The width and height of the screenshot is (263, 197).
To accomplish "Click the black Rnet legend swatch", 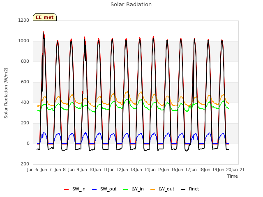I will (x=183, y=190).
